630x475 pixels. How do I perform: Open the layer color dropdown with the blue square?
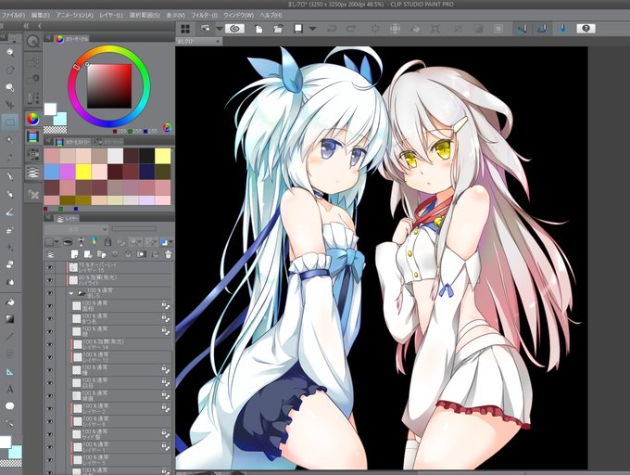coord(167,242)
